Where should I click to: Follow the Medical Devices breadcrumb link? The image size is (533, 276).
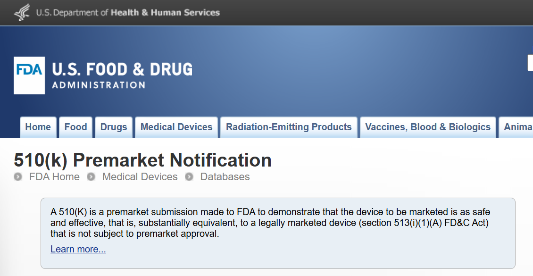click(x=140, y=177)
